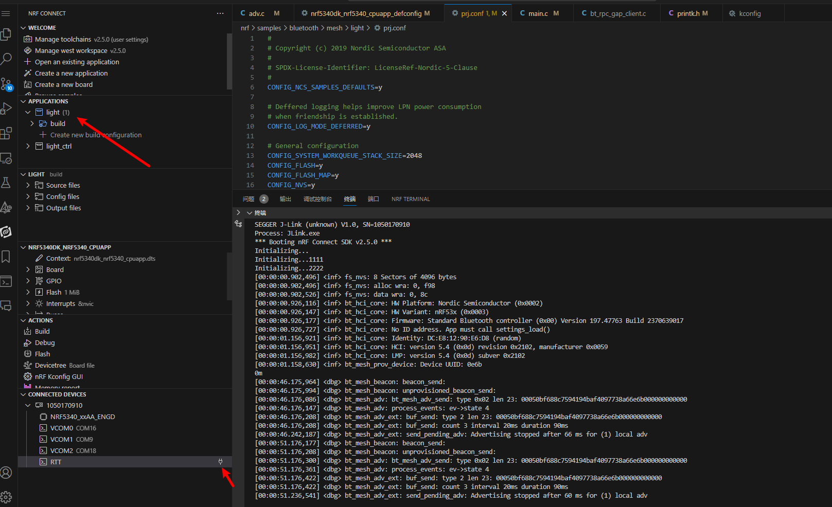This screenshot has height=507, width=832.
Task: Open the Accounts icon
Action: coord(6,473)
